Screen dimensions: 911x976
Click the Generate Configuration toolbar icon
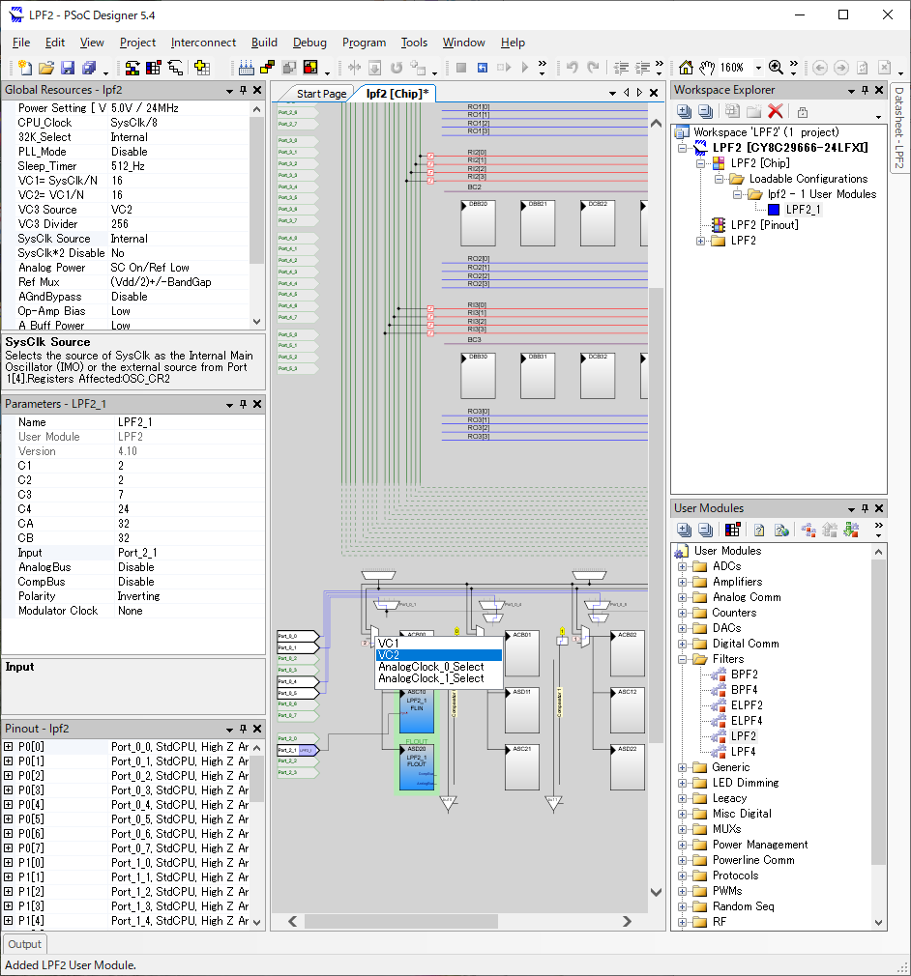coord(247,68)
